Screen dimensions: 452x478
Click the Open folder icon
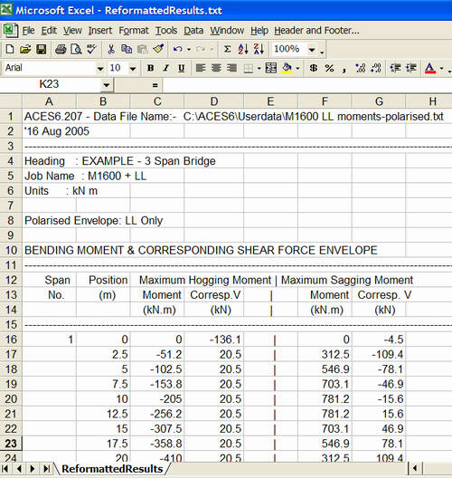click(x=25, y=49)
